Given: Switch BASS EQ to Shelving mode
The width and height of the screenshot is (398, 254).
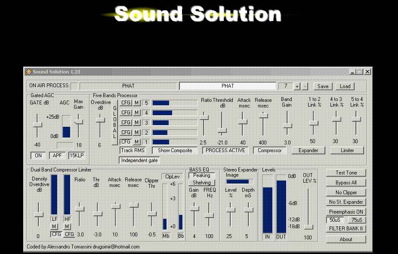Looking at the screenshot, I should pos(202,183).
